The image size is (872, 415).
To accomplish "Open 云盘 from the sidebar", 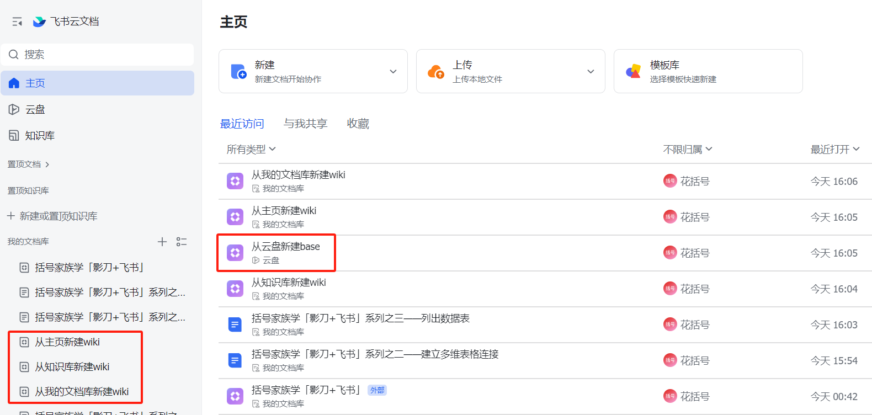I will [35, 109].
